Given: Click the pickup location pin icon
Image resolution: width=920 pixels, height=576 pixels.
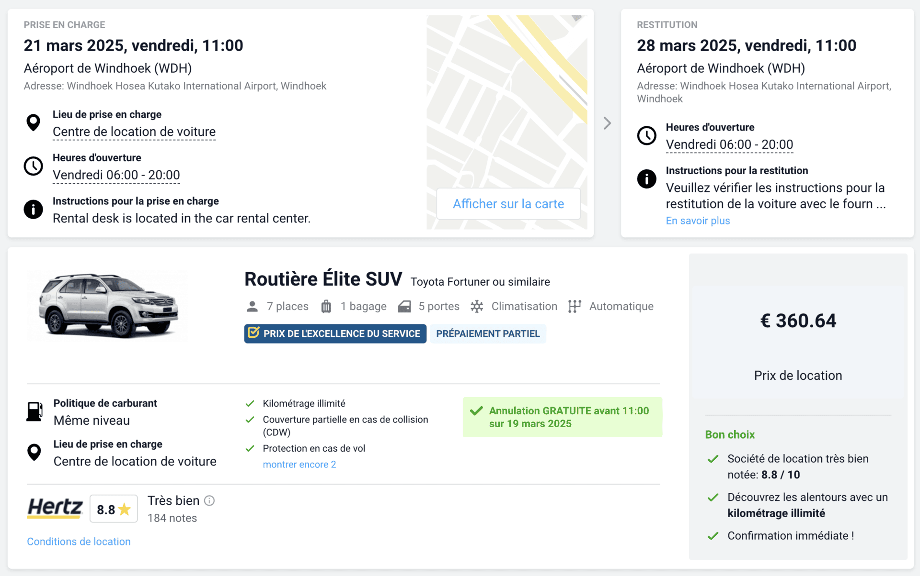Looking at the screenshot, I should 33,122.
